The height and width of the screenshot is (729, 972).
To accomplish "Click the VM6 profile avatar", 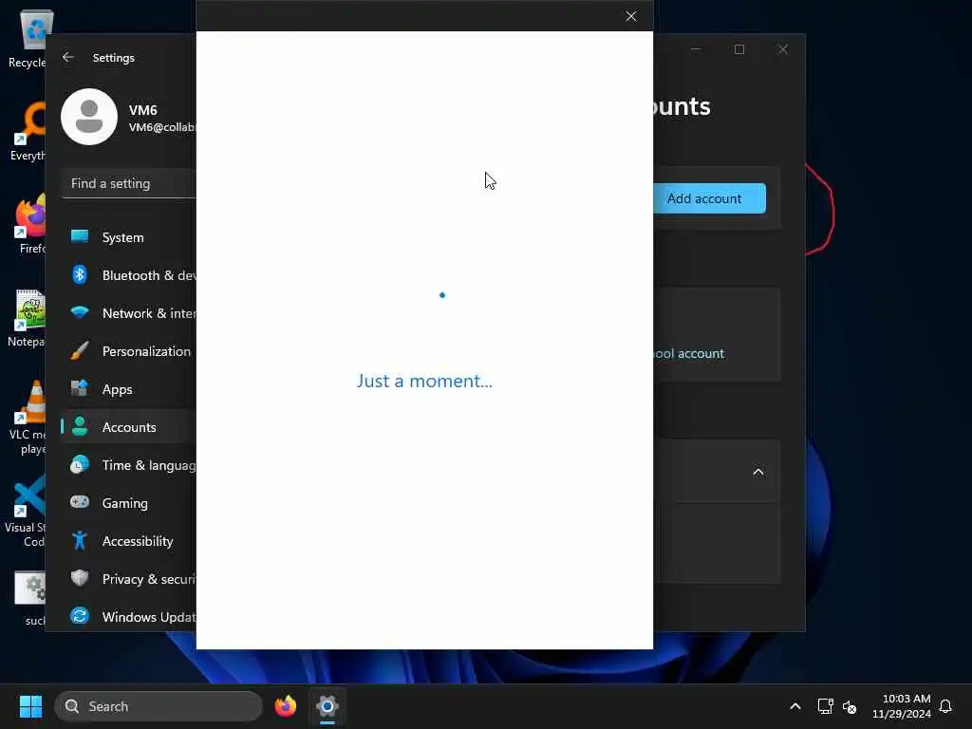I will pos(89,117).
